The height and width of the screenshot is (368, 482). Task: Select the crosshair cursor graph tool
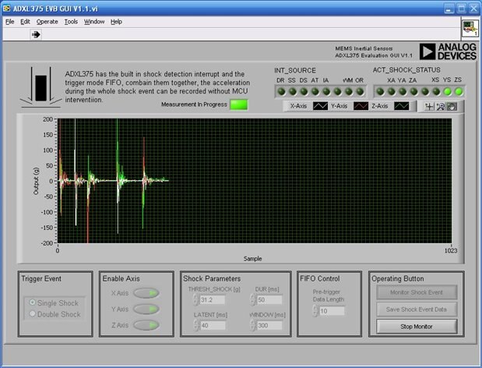tap(429, 106)
